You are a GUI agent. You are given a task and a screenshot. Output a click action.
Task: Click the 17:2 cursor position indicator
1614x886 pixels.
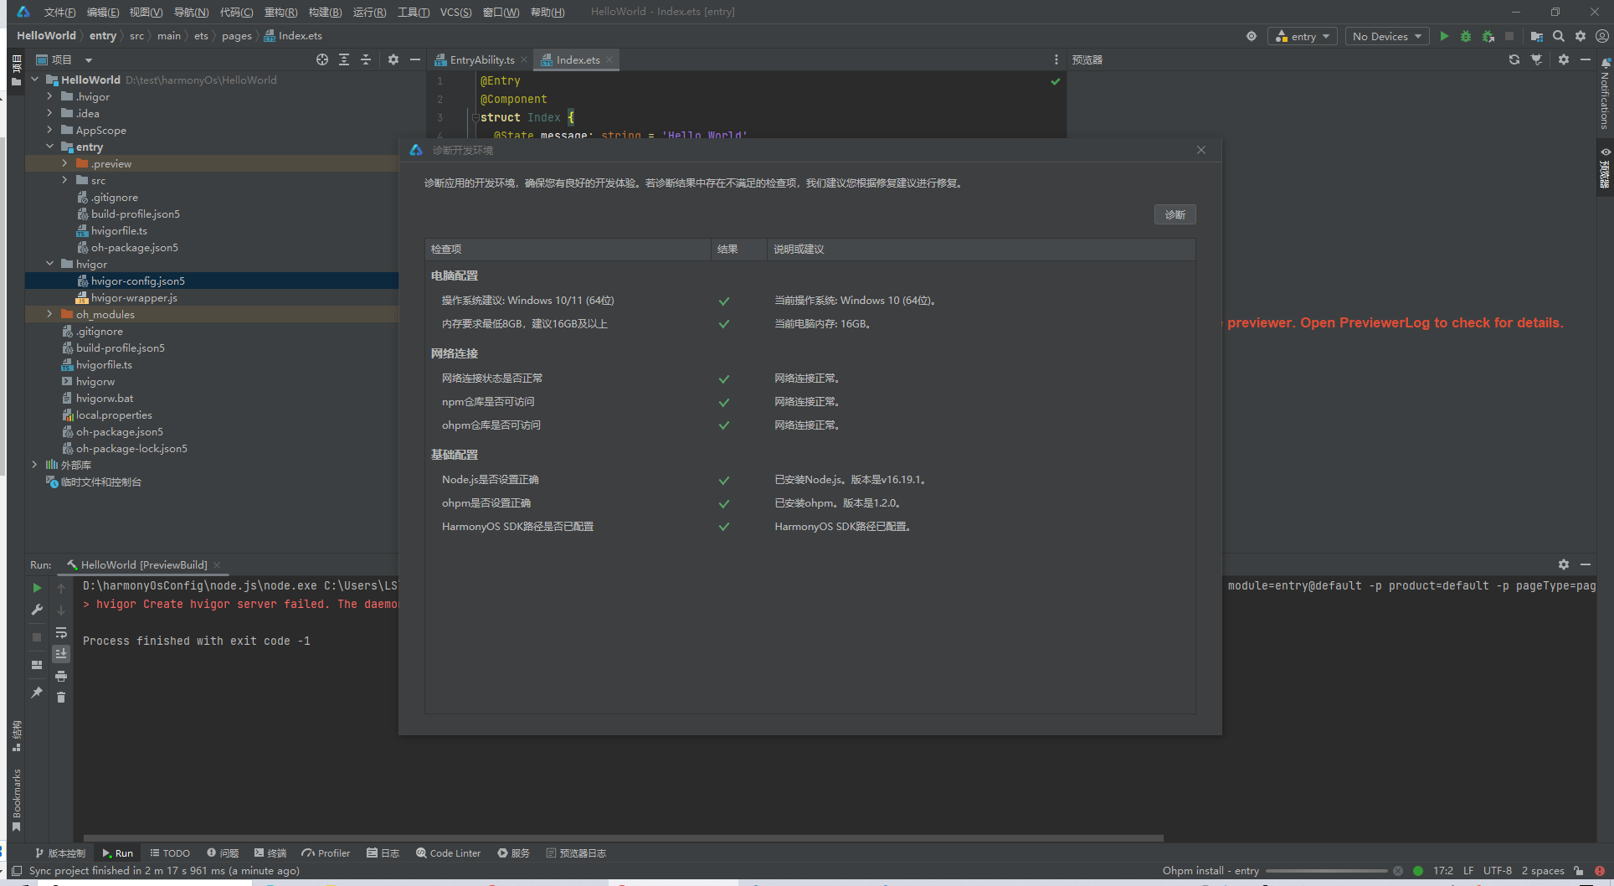coord(1443,871)
